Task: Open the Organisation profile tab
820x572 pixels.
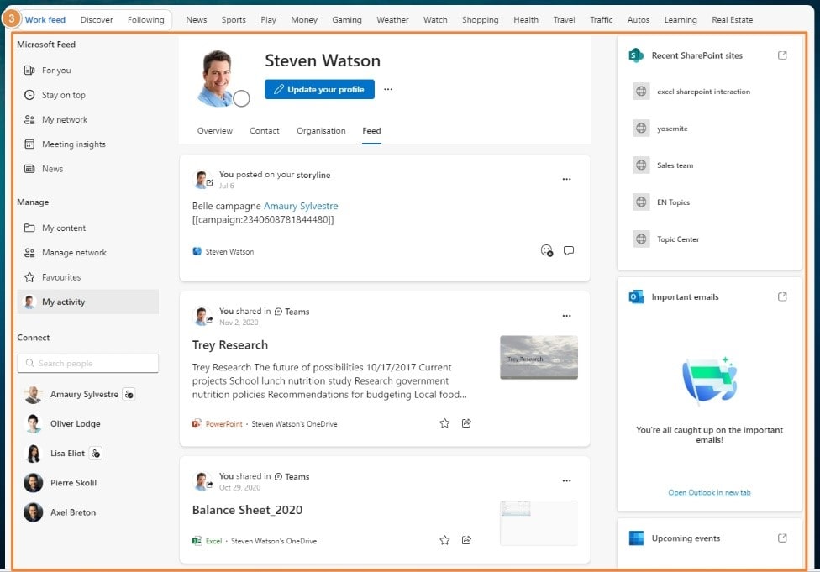Action: pyautogui.click(x=321, y=131)
